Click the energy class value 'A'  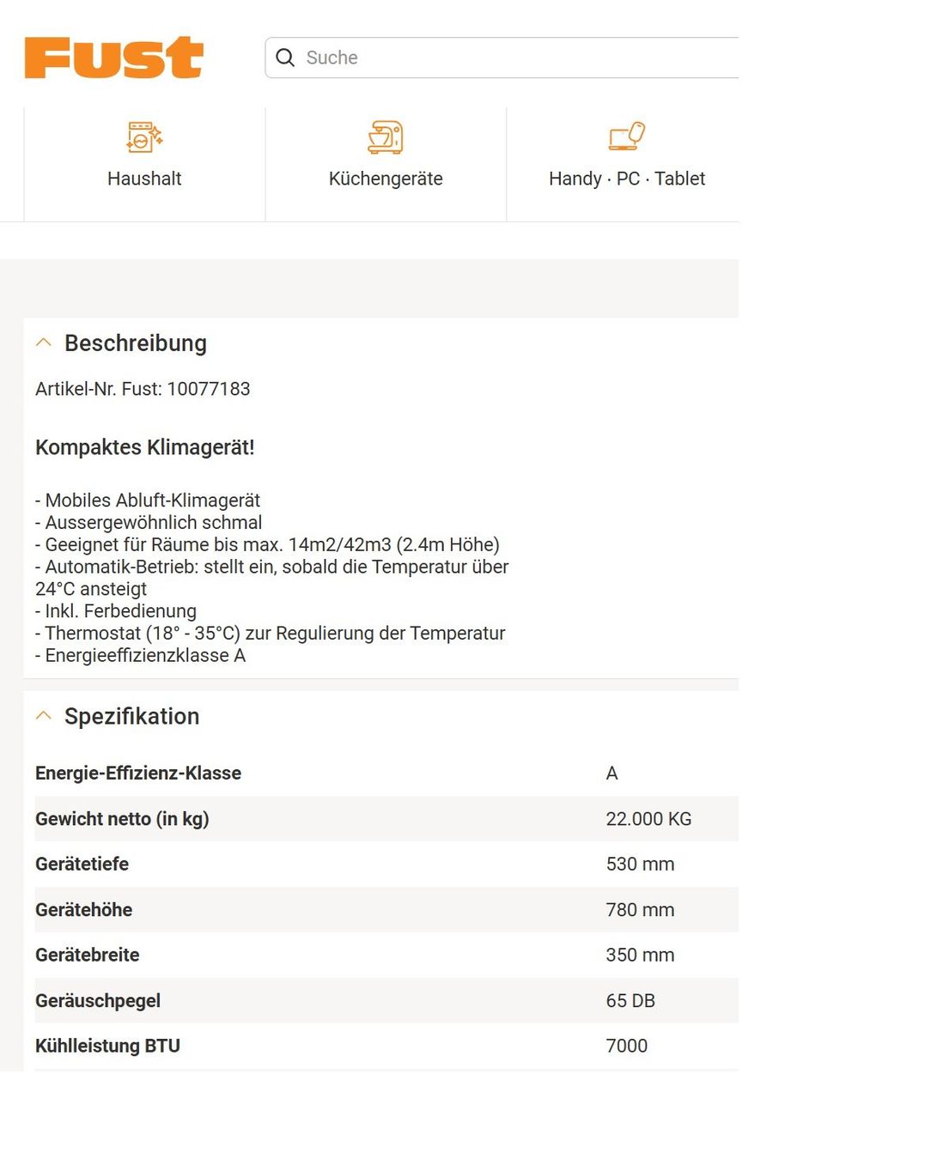pos(611,773)
